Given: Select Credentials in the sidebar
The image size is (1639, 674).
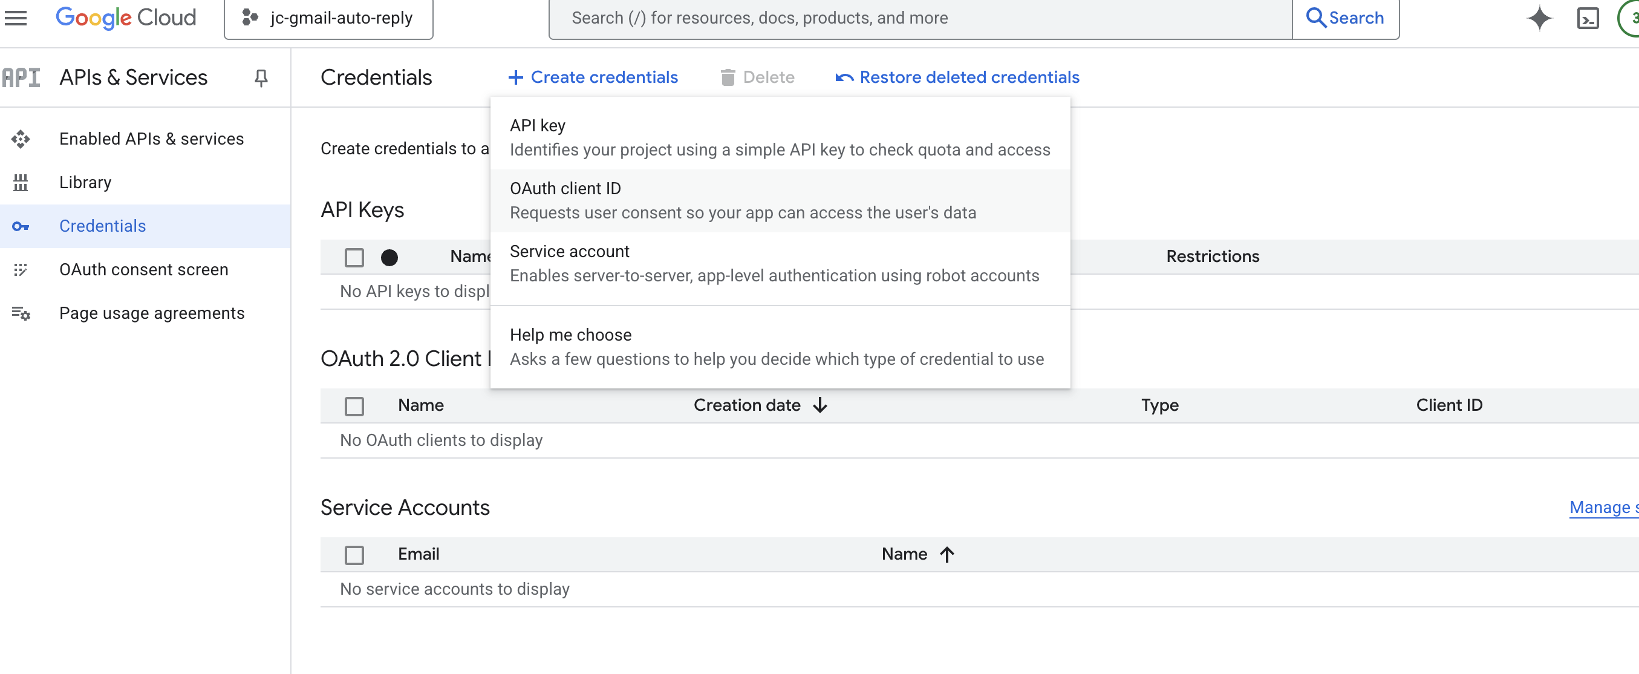Looking at the screenshot, I should pyautogui.click(x=145, y=226).
